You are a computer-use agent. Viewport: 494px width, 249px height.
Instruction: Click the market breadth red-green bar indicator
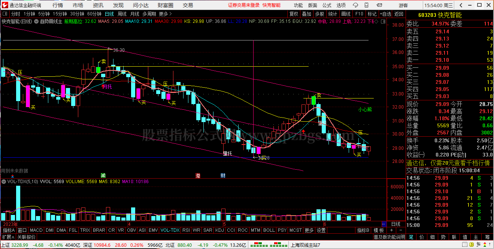click(x=268, y=245)
